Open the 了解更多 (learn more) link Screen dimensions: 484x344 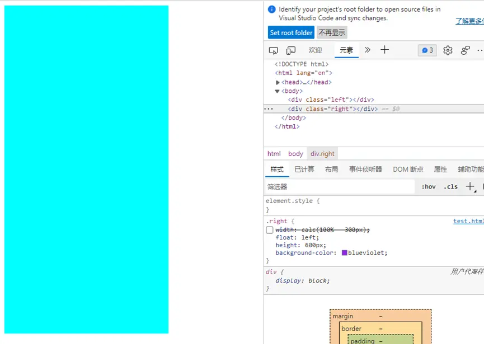click(x=469, y=21)
